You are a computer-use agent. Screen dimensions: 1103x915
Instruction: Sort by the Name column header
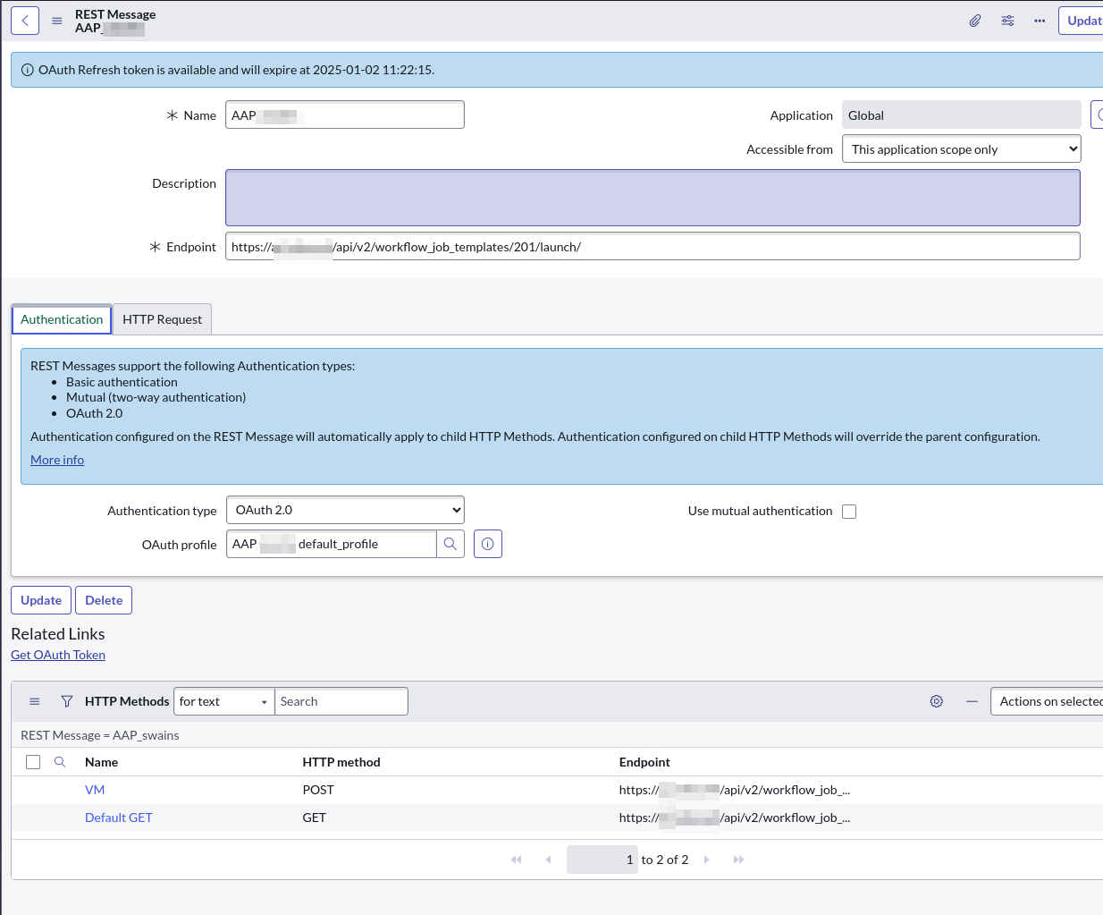[x=101, y=762]
